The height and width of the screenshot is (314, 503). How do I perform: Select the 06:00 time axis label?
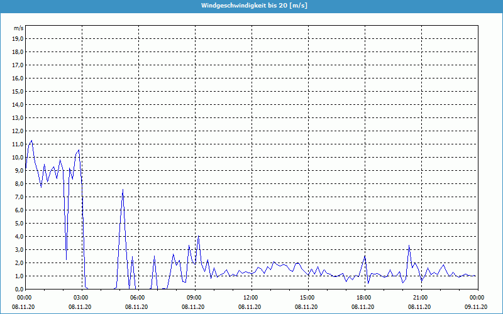pyautogui.click(x=138, y=297)
